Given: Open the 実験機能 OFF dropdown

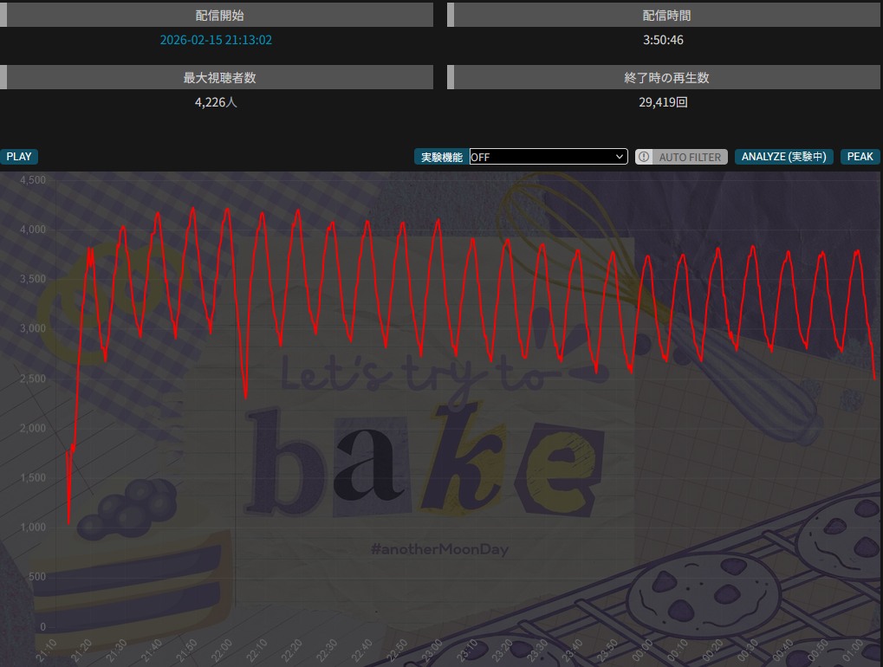Looking at the screenshot, I should tap(549, 157).
